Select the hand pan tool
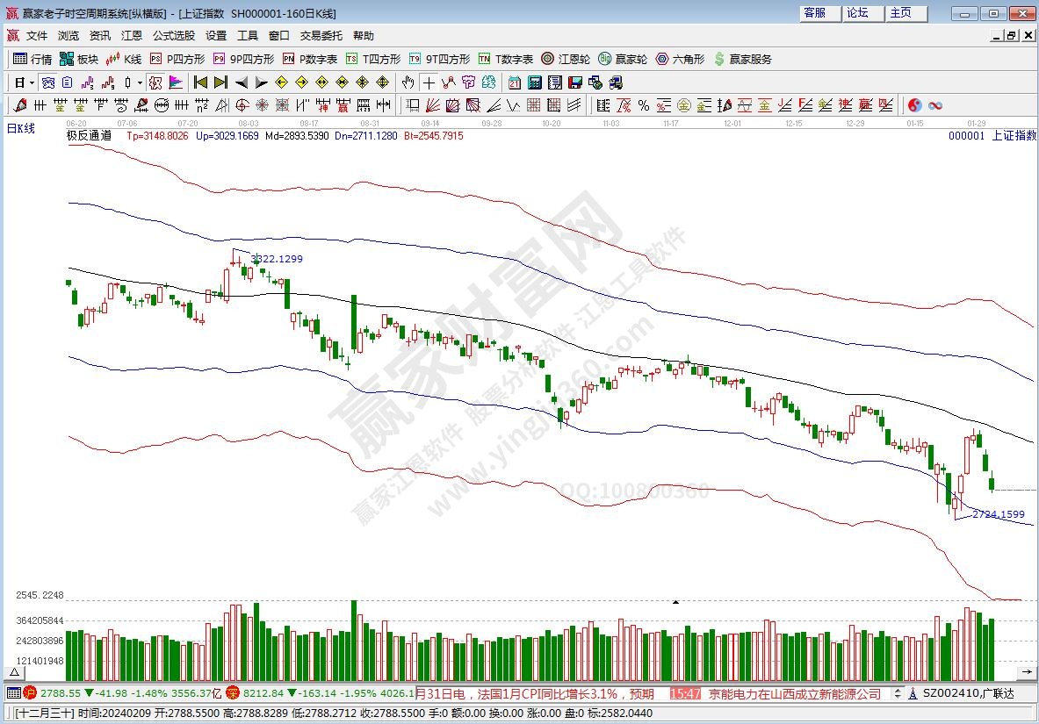The height and width of the screenshot is (724, 1039). click(408, 82)
